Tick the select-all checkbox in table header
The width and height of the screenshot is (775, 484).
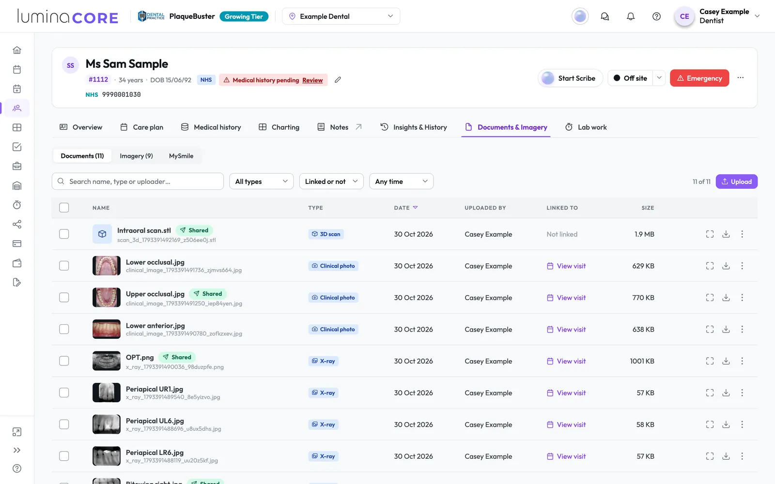coord(64,208)
